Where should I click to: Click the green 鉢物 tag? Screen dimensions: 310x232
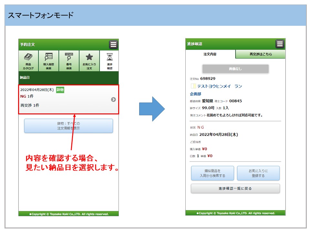(60, 90)
